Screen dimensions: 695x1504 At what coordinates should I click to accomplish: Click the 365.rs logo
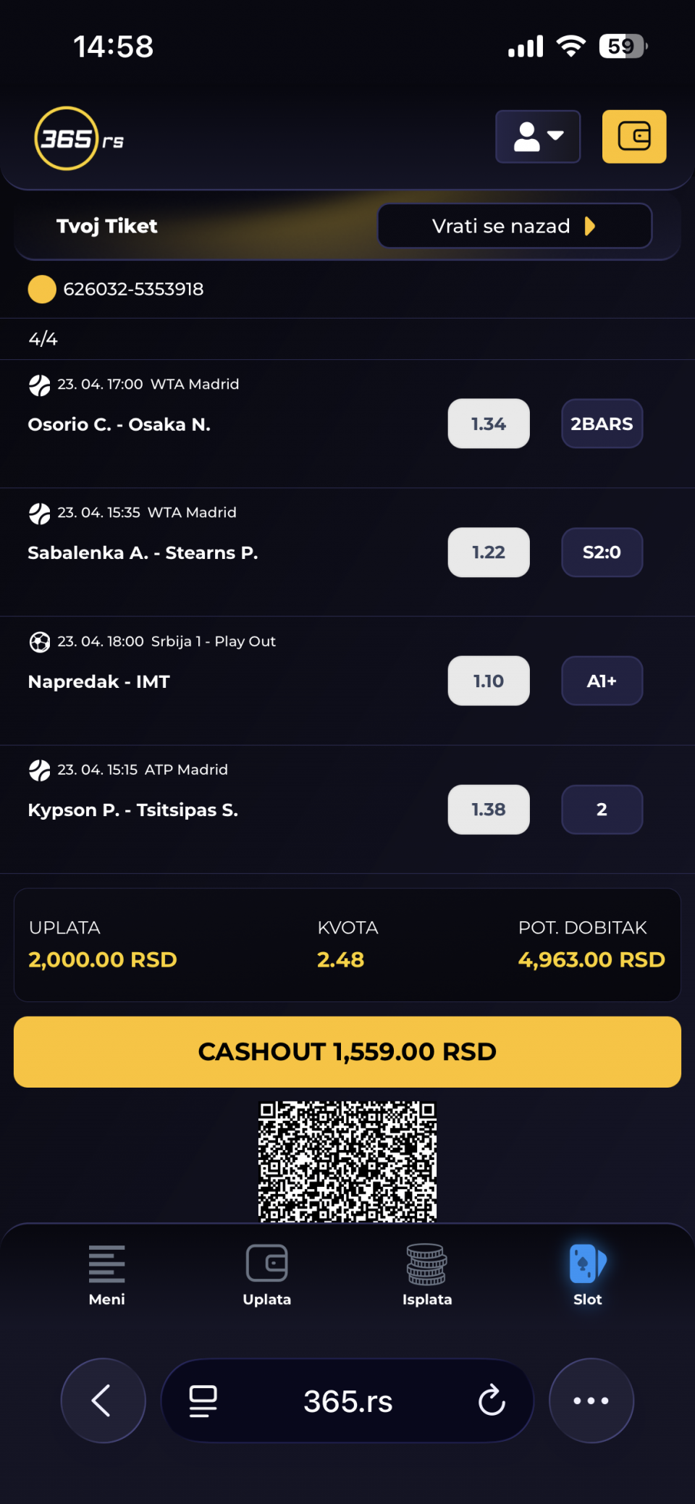pyautogui.click(x=78, y=138)
